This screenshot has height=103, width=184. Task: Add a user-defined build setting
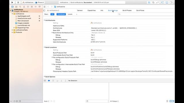tap(77, 14)
